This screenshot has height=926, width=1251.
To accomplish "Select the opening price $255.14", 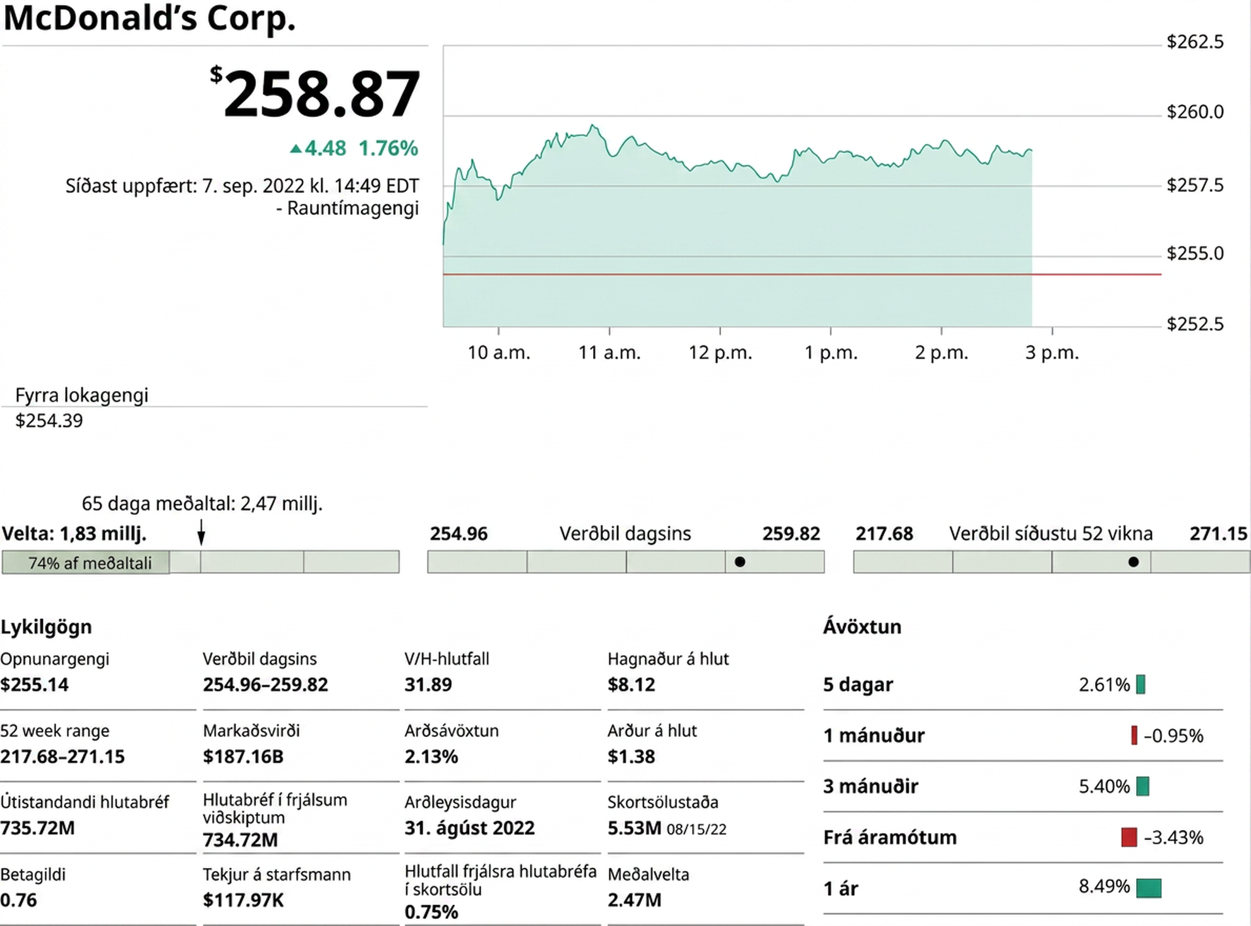I will (x=34, y=685).
